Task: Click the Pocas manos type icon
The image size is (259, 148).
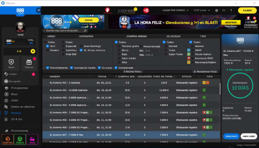Action: click(189, 54)
